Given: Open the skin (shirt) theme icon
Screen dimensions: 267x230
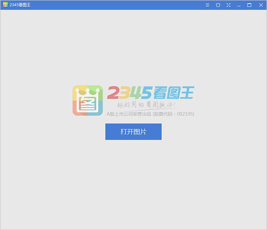Looking at the screenshot, I should [x=218, y=5].
